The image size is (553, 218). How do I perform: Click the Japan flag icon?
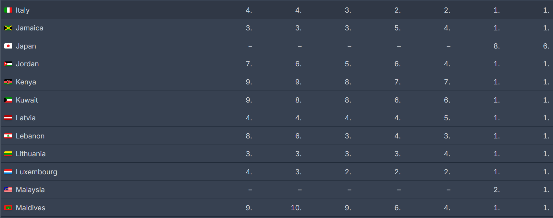[x=8, y=46]
